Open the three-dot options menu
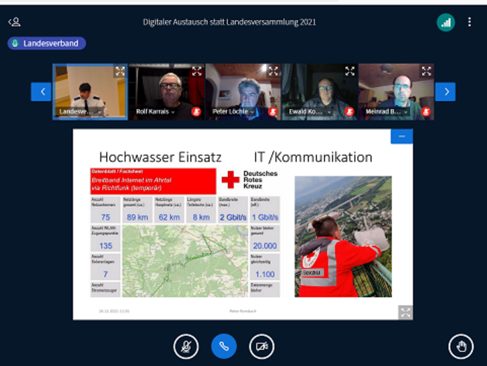The image size is (487, 366). [469, 22]
